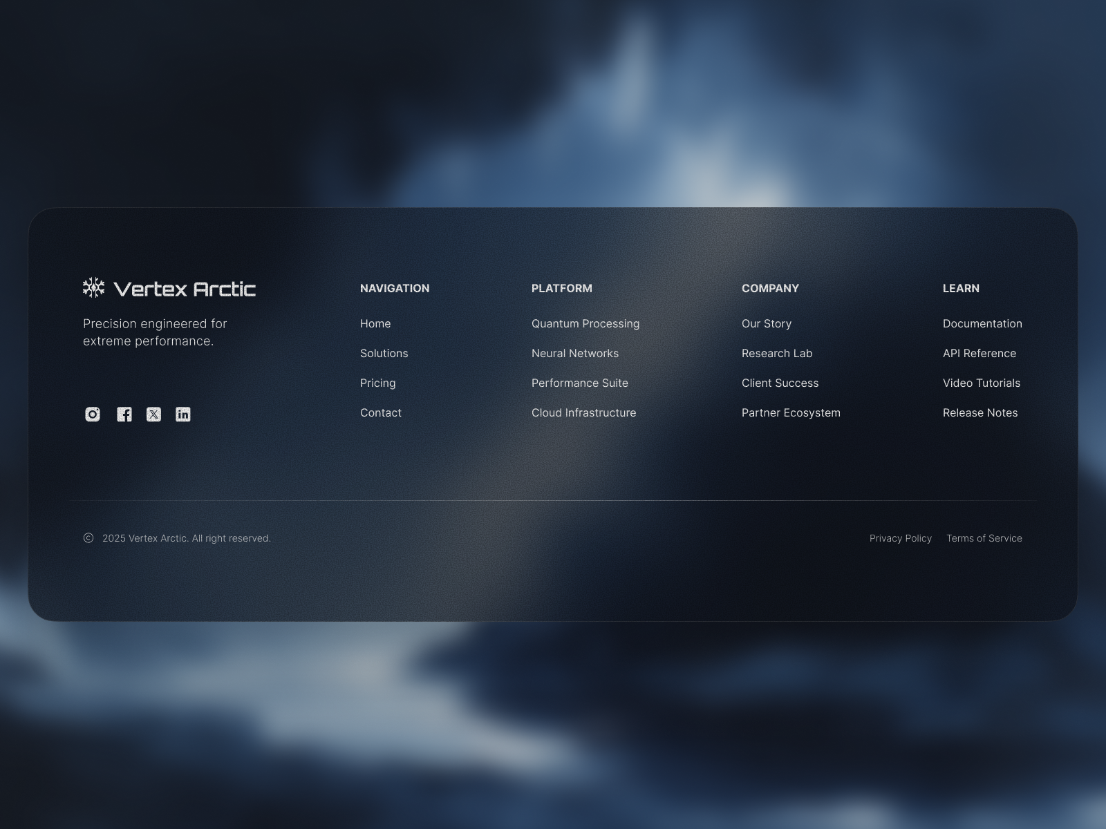Click the Contact link

click(380, 412)
